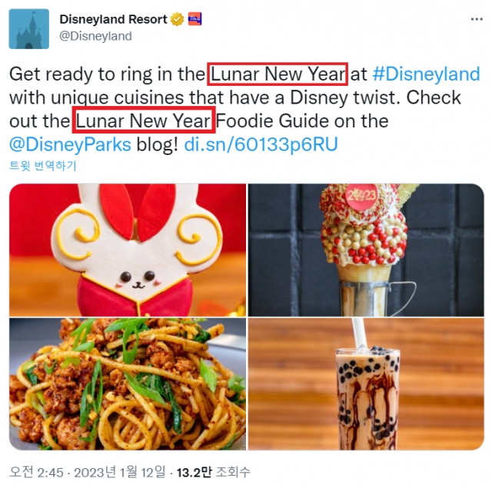
Task: Click the 13.2만 조회수 view count
Action: [214, 472]
